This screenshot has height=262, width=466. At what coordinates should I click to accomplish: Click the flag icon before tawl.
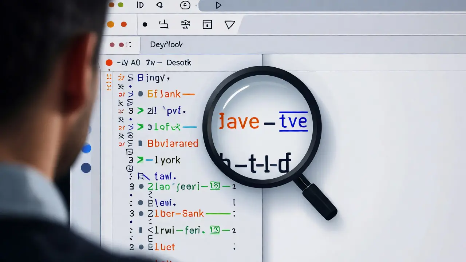[x=143, y=177]
